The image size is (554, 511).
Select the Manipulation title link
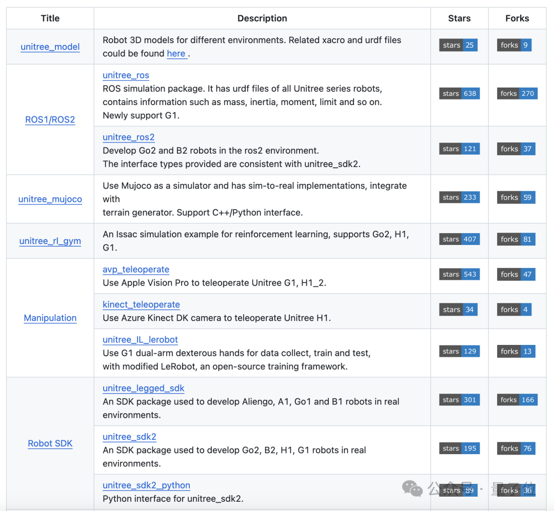tap(50, 318)
